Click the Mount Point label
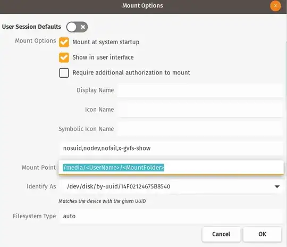The width and height of the screenshot is (287, 247). click(x=39, y=168)
